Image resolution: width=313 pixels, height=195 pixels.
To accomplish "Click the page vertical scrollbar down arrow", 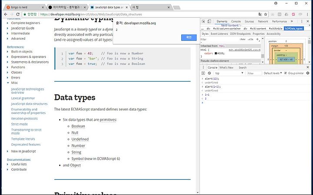I will (x=198, y=192).
